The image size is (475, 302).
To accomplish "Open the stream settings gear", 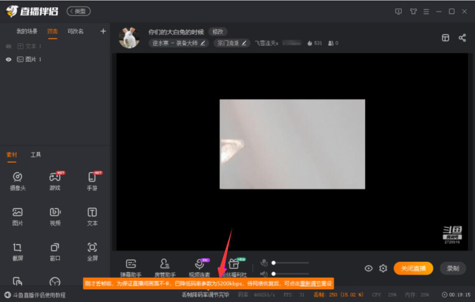I will 383,268.
